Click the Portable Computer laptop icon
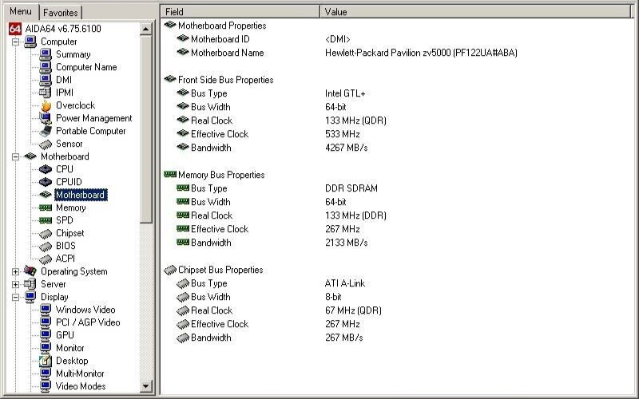 click(x=46, y=131)
